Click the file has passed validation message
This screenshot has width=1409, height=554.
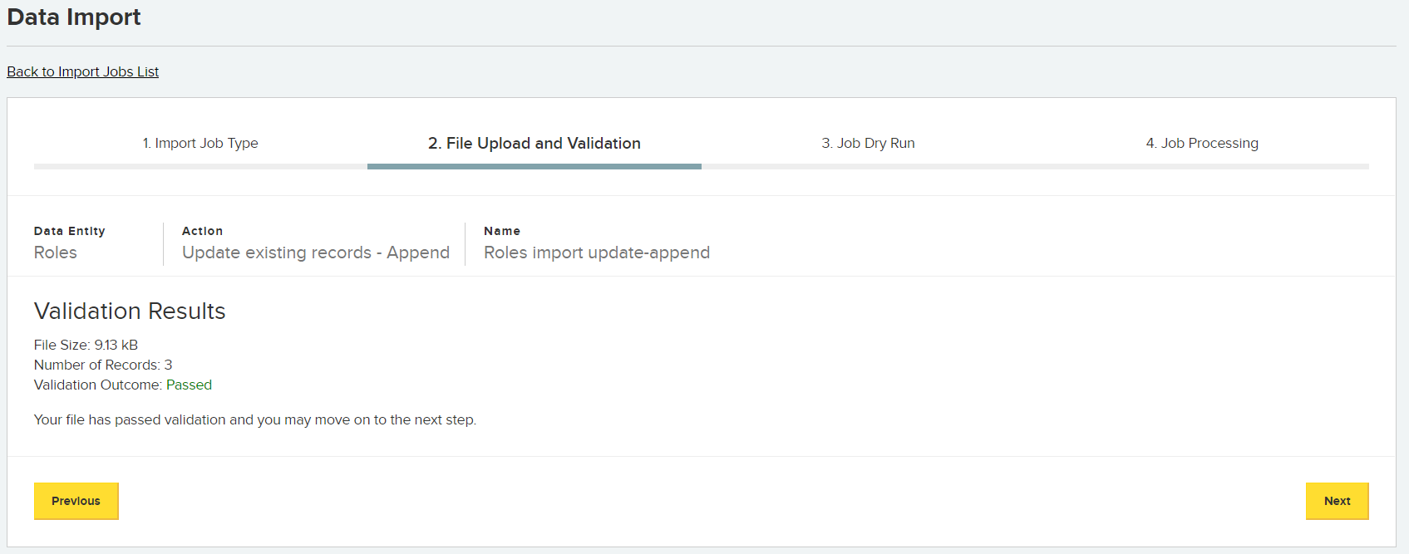click(255, 419)
